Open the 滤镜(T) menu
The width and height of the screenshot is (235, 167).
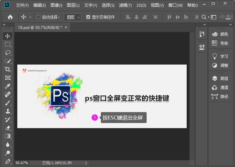(125, 5)
